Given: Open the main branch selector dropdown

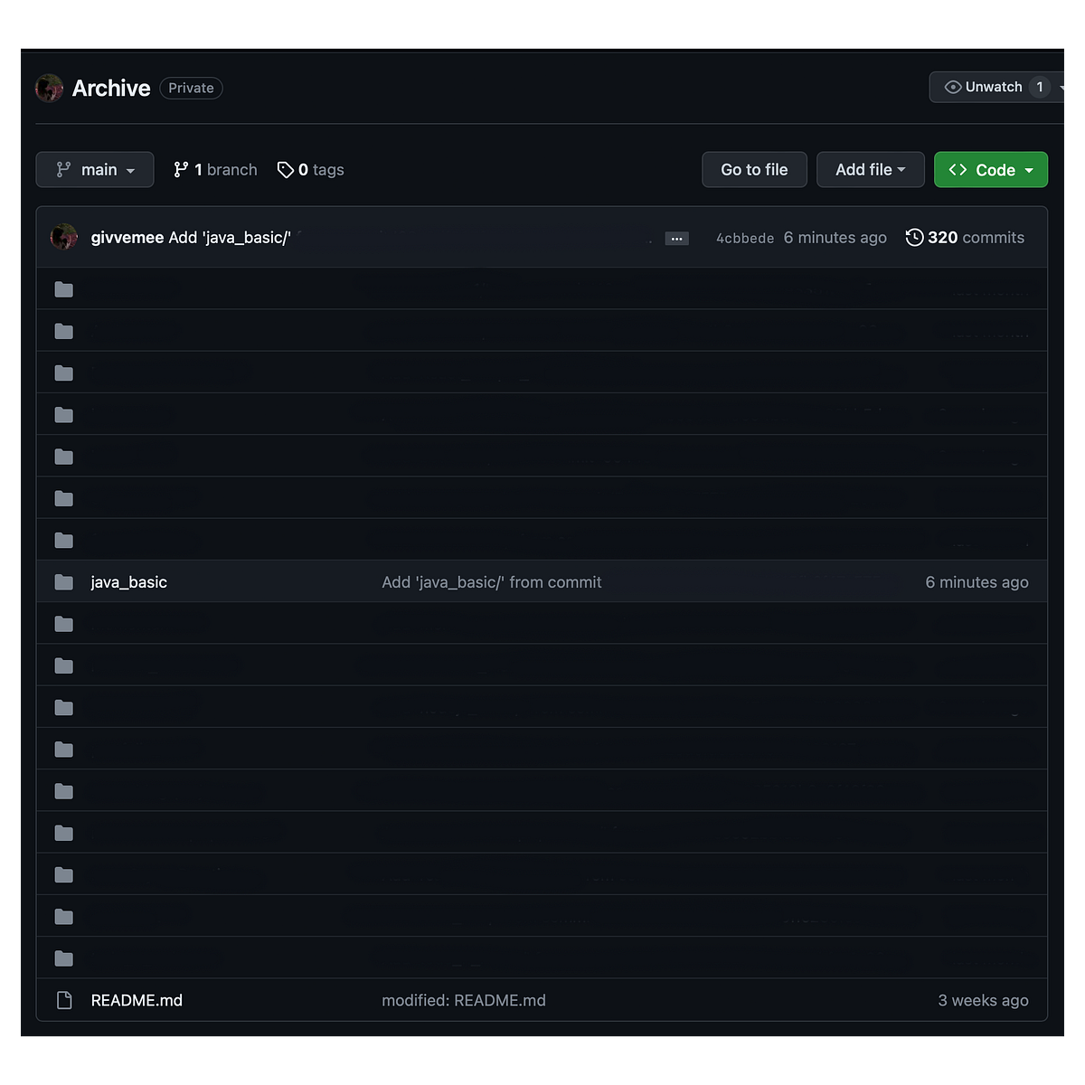Looking at the screenshot, I should coord(94,169).
